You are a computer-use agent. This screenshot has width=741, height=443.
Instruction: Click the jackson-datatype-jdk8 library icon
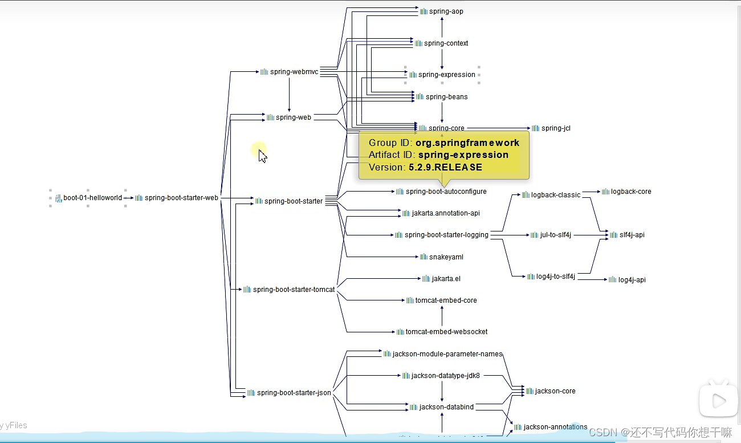coord(406,376)
